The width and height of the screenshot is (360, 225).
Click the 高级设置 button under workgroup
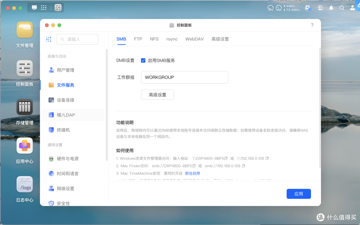(x=157, y=95)
